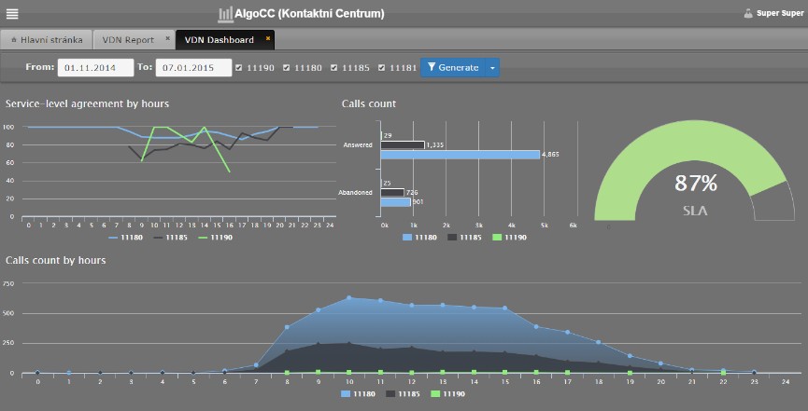Click the home icon on Hlavní stránka tab
Screen dimensions: 808x411
pos(13,41)
